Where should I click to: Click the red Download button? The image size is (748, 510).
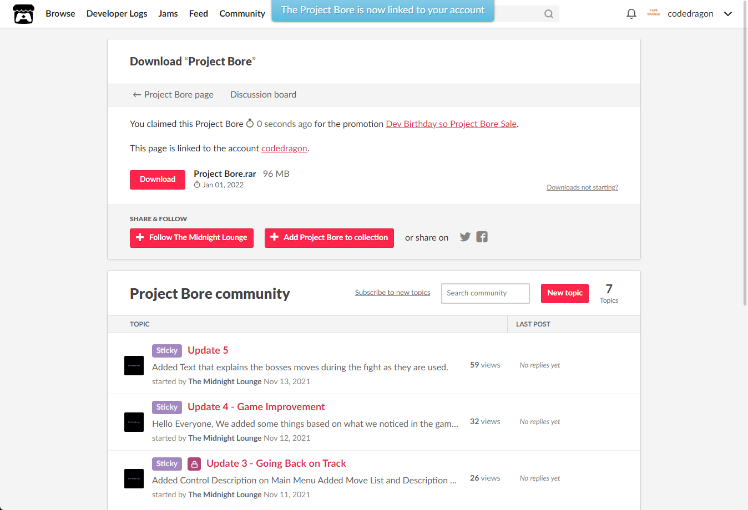point(158,180)
